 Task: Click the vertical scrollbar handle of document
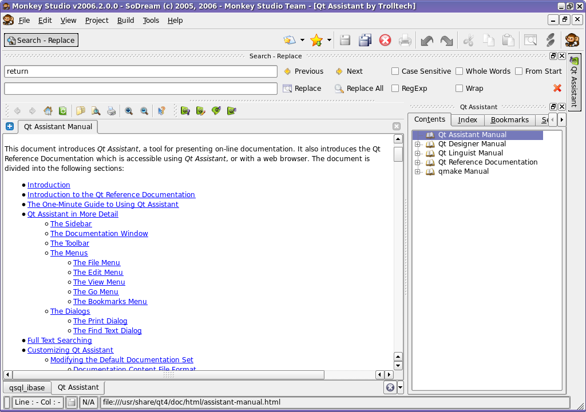(x=398, y=154)
